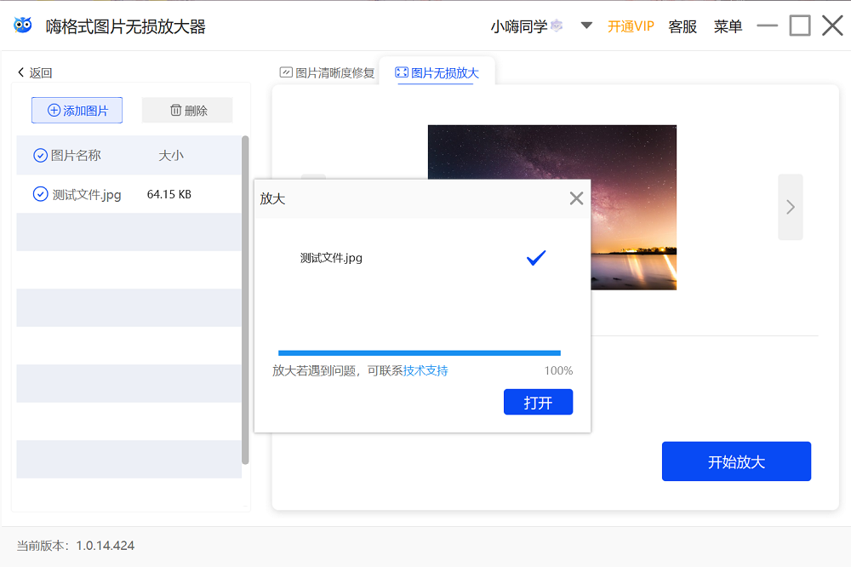This screenshot has height=567, width=851.
Task: Click the avatar badge beside 小嗨同学
Action: click(555, 25)
